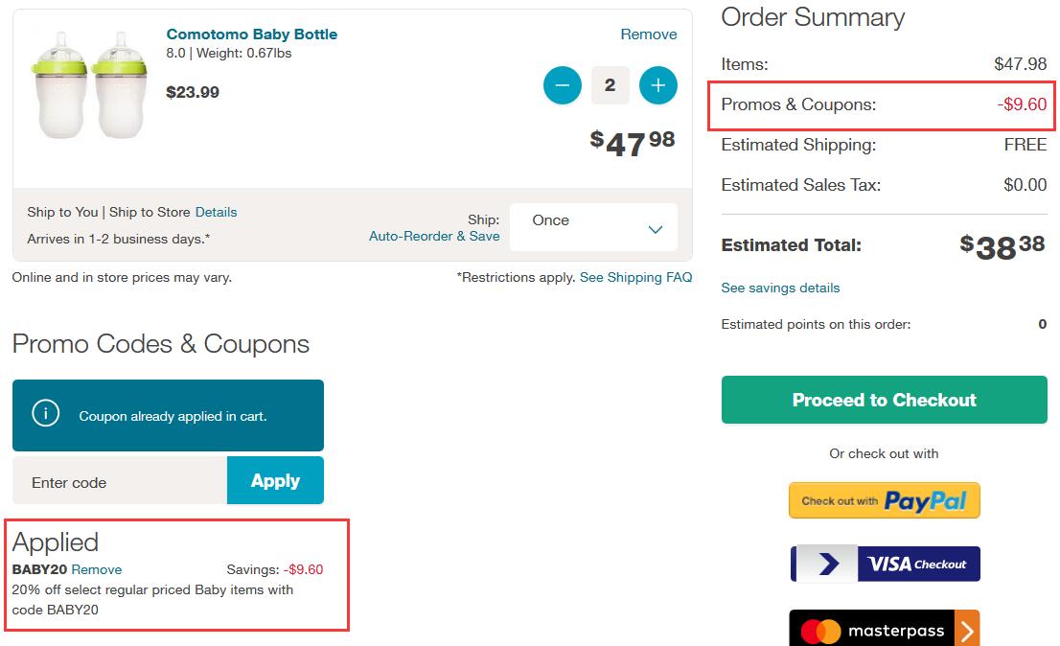
Task: Open Ship to Store Details link
Action: click(x=216, y=212)
